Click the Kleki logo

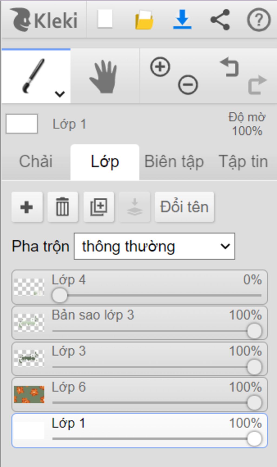[x=44, y=19]
